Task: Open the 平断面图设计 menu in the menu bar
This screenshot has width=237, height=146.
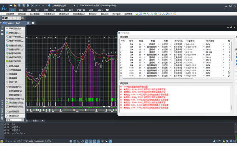Action: point(49,14)
